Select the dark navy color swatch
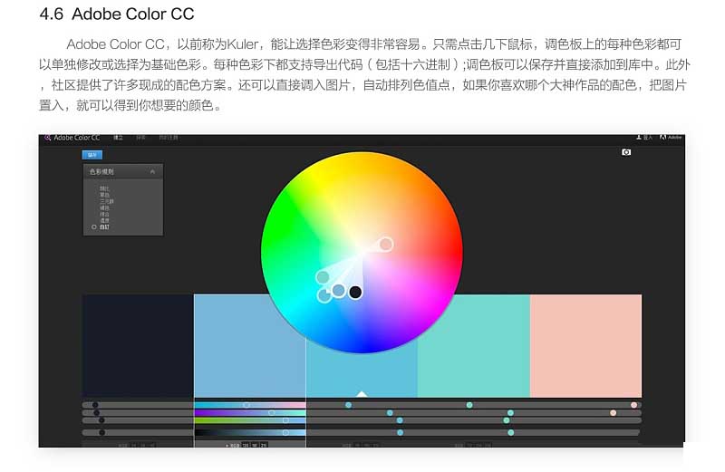725x472 pixels. pyautogui.click(x=138, y=345)
